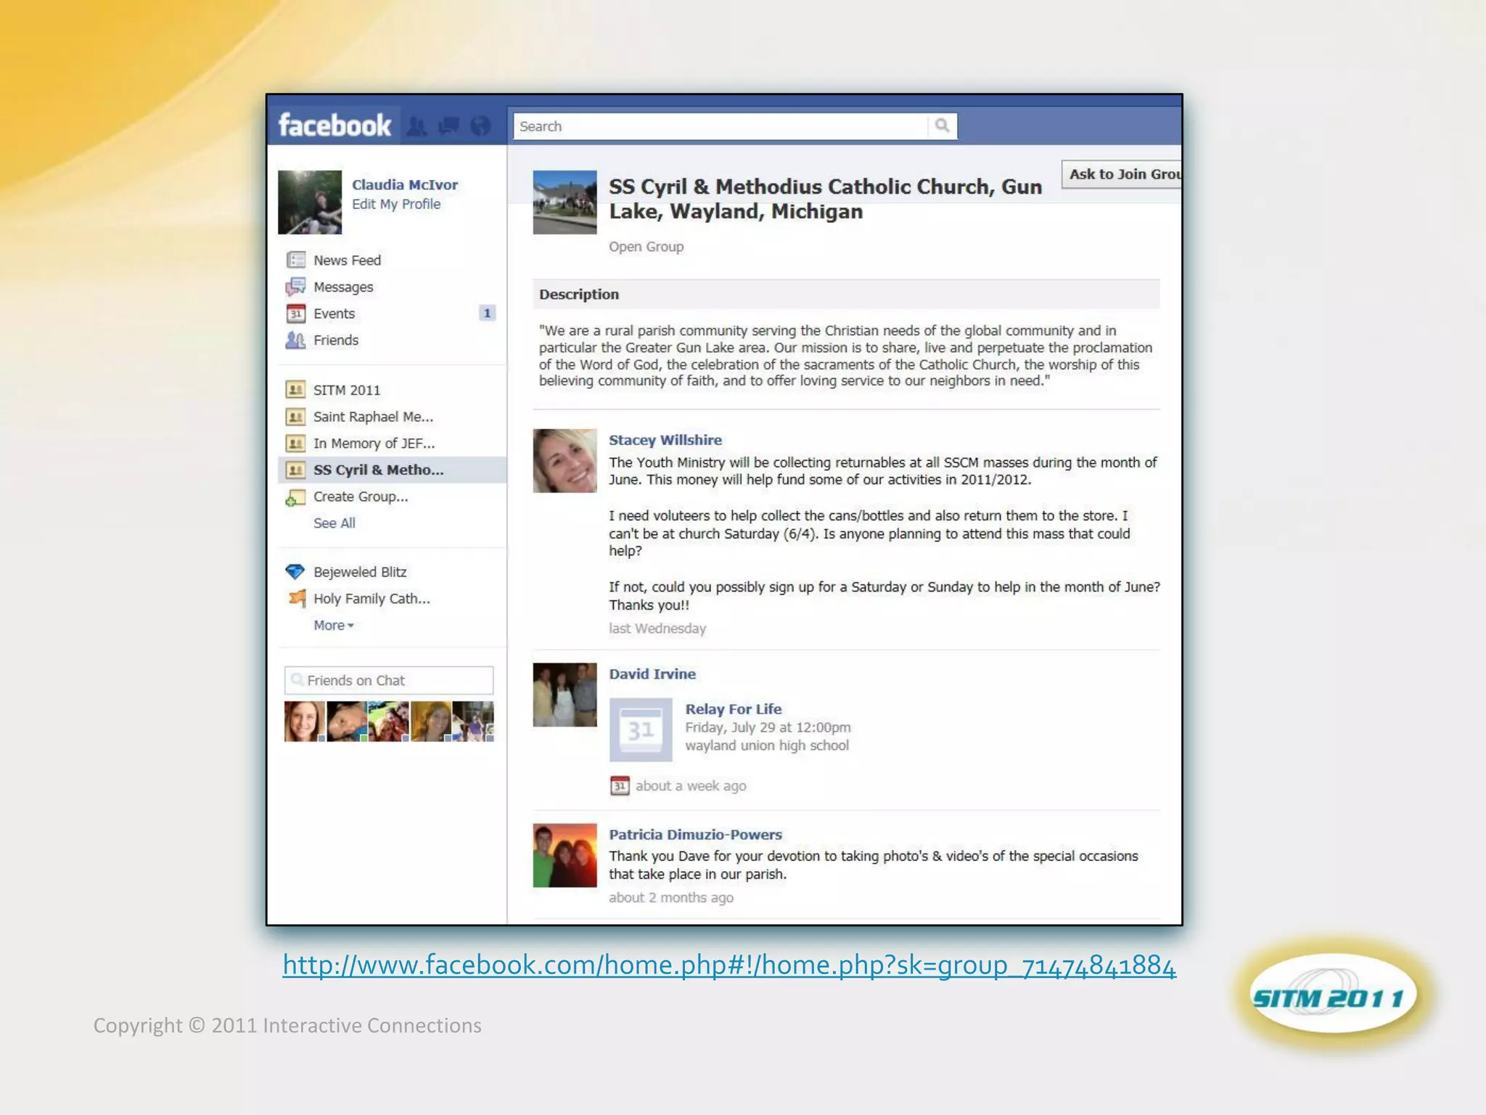Open notifications globe icon in header
Viewport: 1486px width, 1115px height.
(x=480, y=126)
